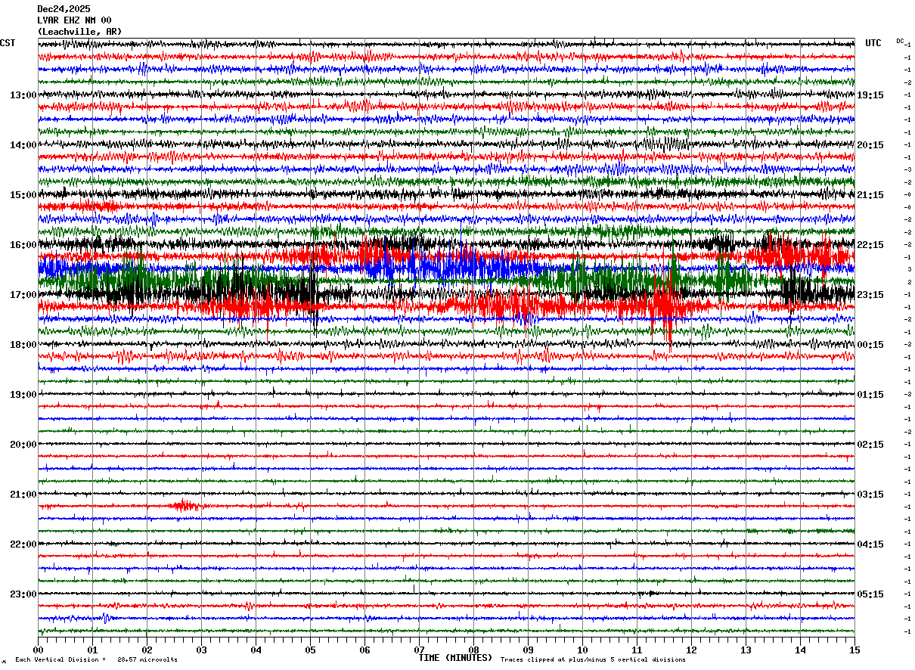Click minute 10 on the time axis
This screenshot has width=915, height=670.
[x=582, y=650]
